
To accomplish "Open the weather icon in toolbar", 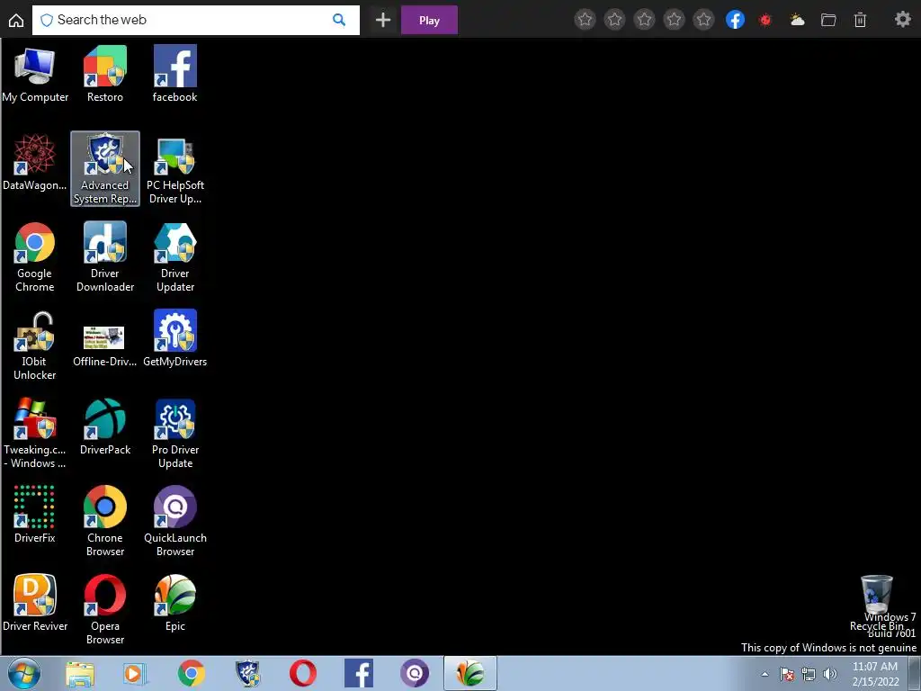I will (797, 20).
